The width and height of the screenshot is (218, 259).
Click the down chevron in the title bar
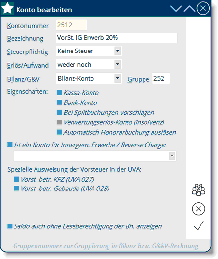[x=176, y=9]
